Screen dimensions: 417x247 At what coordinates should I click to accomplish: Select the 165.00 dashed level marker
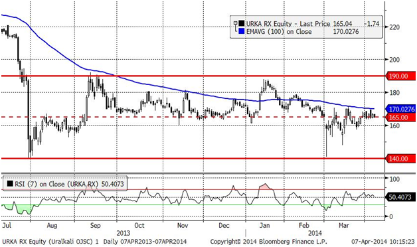pyautogui.click(x=400, y=118)
